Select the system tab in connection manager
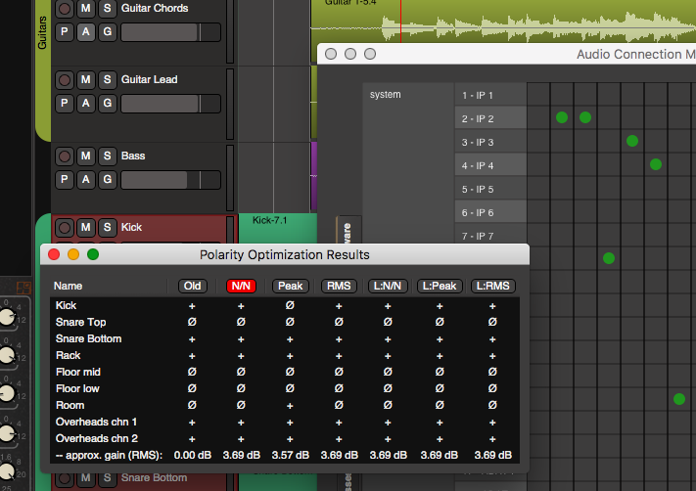Image resolution: width=696 pixels, height=491 pixels. coord(386,95)
